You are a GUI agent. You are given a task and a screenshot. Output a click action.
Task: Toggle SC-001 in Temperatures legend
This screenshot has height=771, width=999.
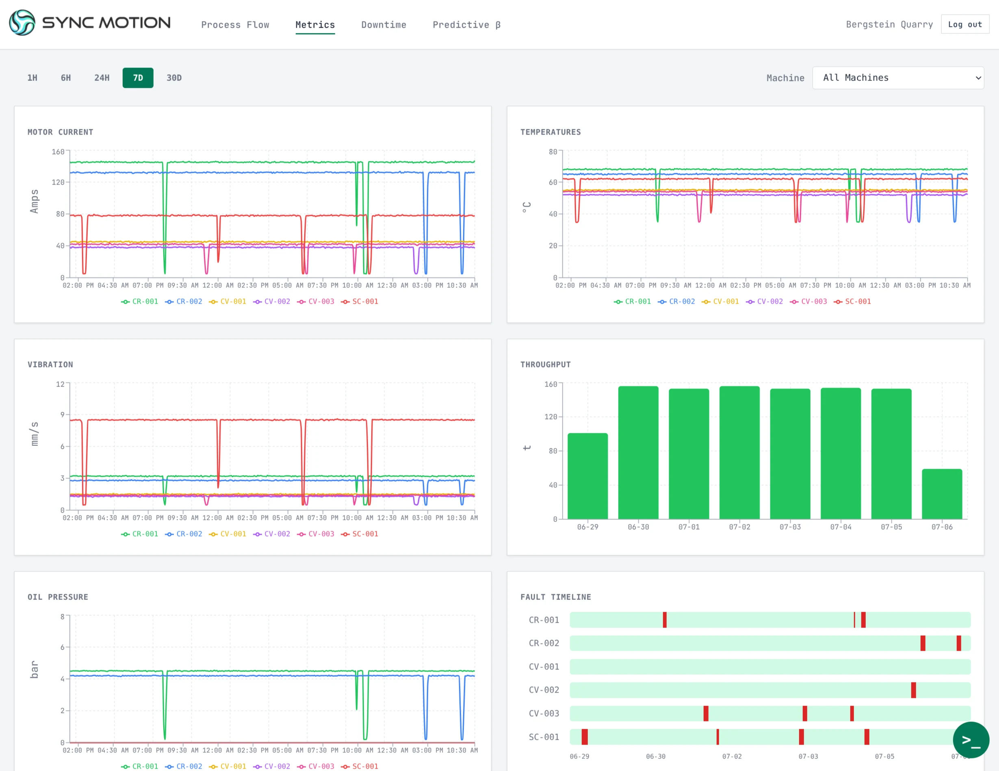[852, 302]
